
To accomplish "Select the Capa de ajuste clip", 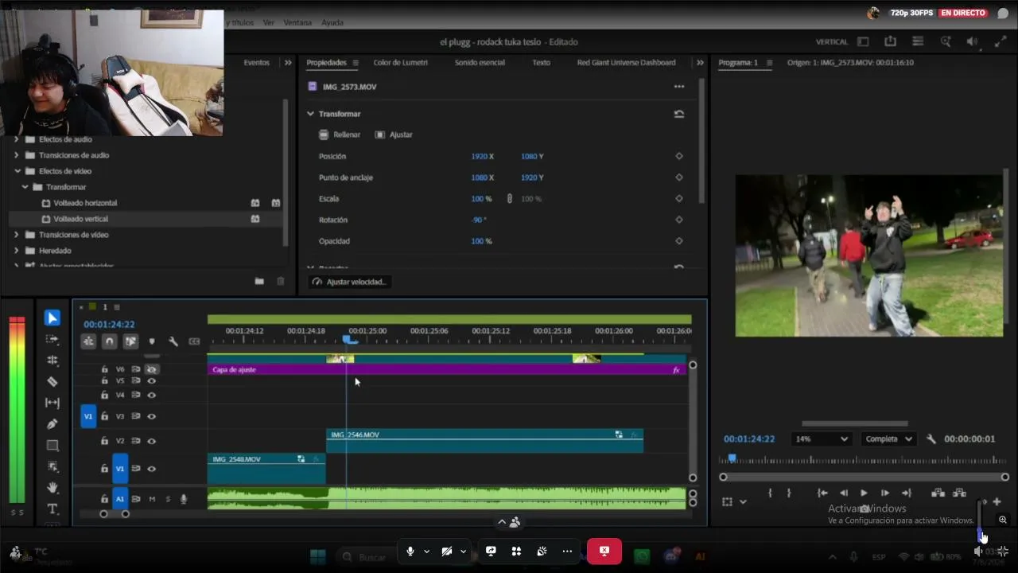I will click(446, 370).
